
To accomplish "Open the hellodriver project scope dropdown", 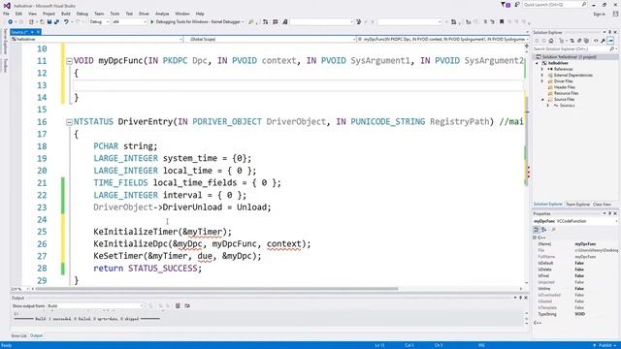I will click(x=97, y=39).
